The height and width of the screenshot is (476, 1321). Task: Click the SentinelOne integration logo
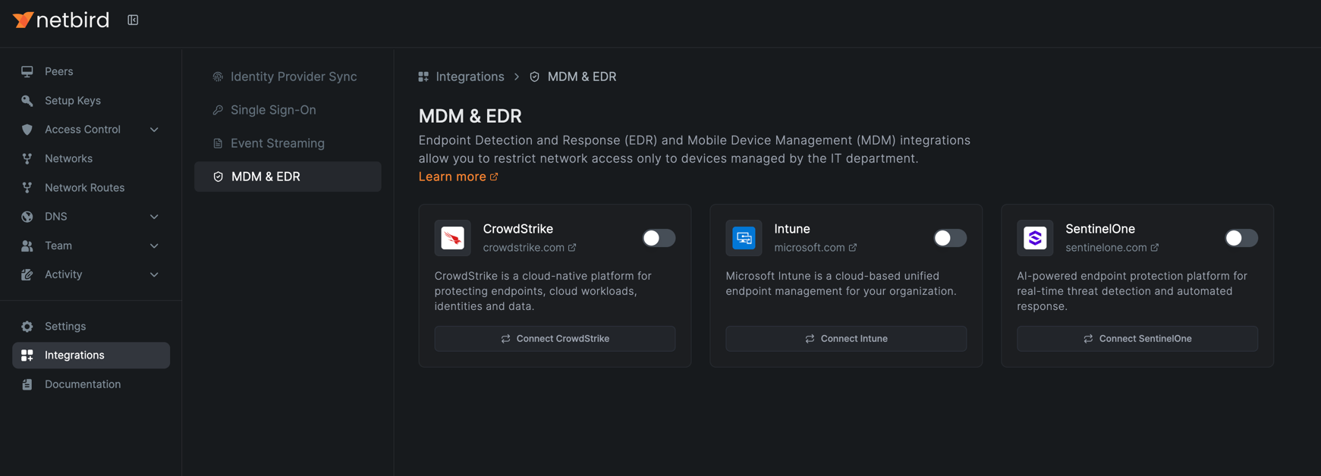[x=1035, y=237]
